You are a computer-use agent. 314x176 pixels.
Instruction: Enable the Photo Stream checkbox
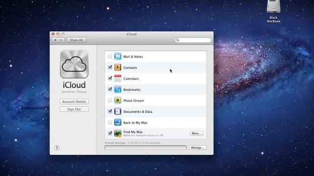[x=110, y=100]
